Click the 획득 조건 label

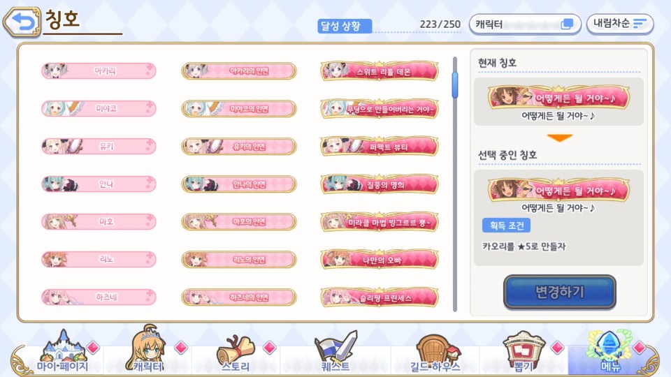(506, 226)
